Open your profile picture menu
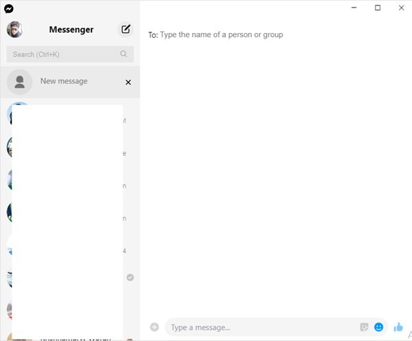The width and height of the screenshot is (412, 341). point(14,30)
